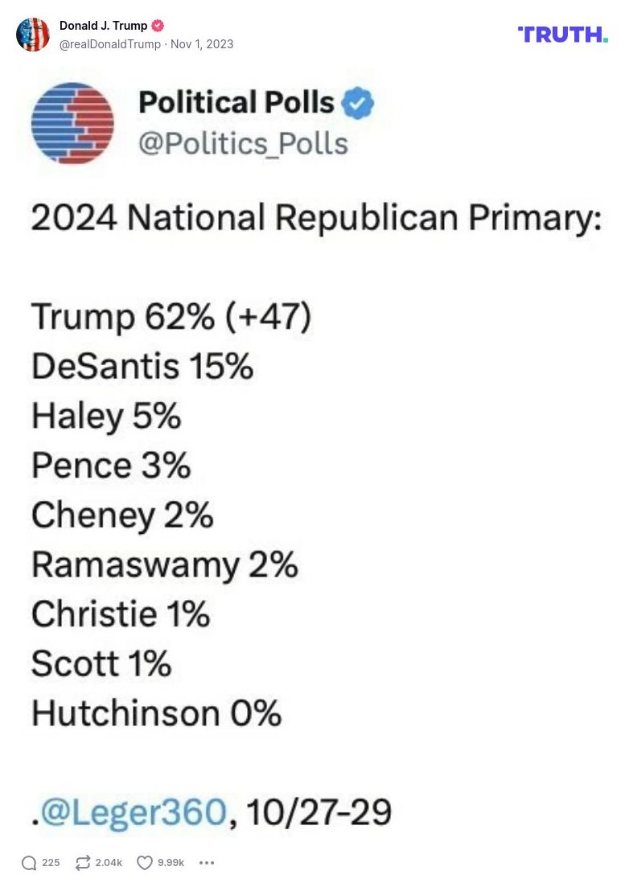Click the "Trump 62% (+47)" poll line
The width and height of the screenshot is (625, 887).
coord(171,317)
